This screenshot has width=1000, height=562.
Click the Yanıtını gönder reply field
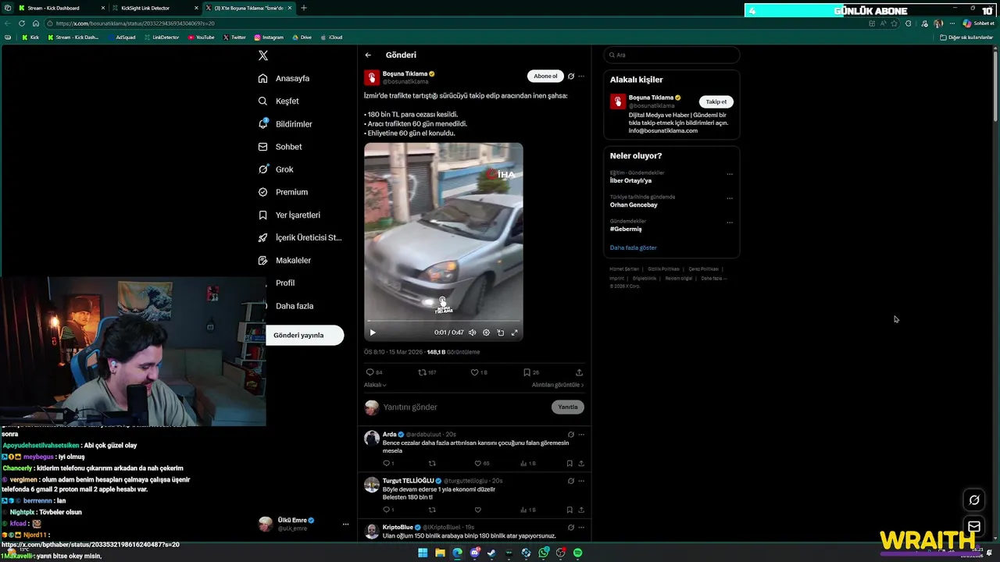click(464, 407)
